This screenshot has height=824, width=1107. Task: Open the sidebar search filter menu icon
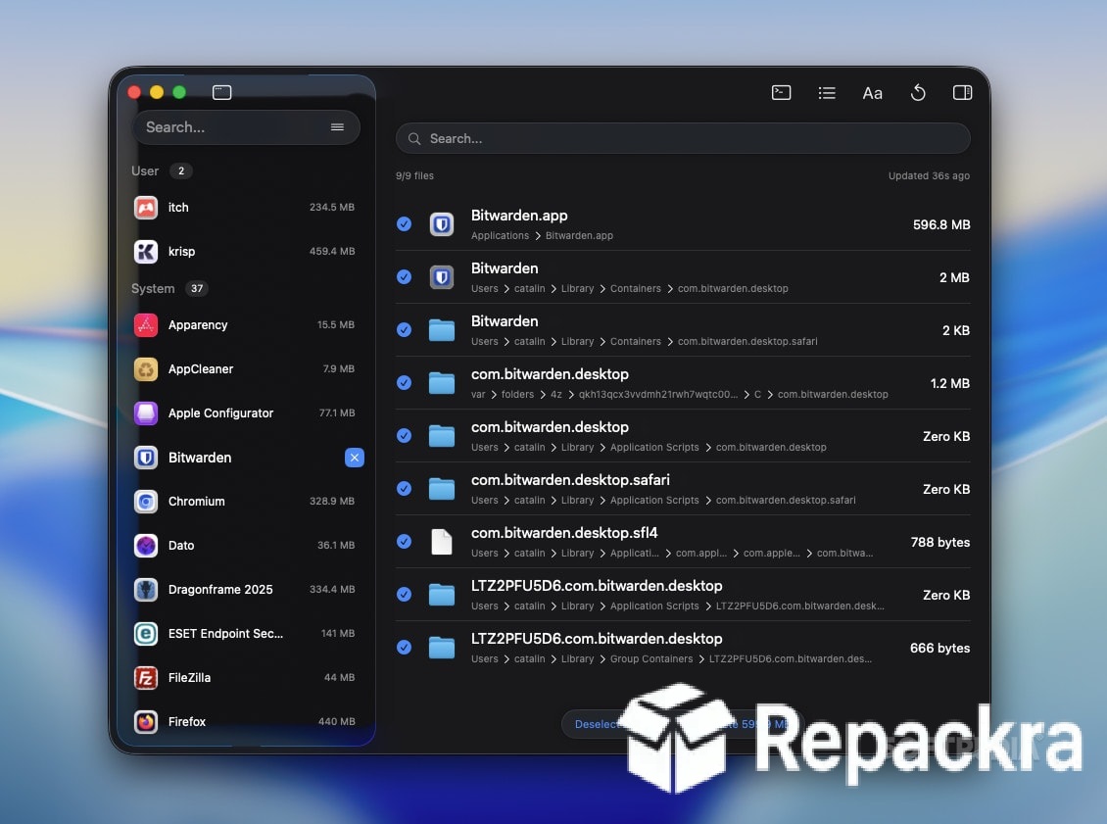[x=337, y=127]
